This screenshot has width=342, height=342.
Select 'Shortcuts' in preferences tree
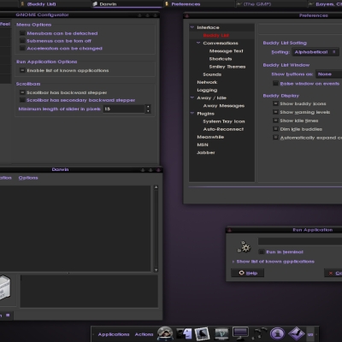click(221, 59)
